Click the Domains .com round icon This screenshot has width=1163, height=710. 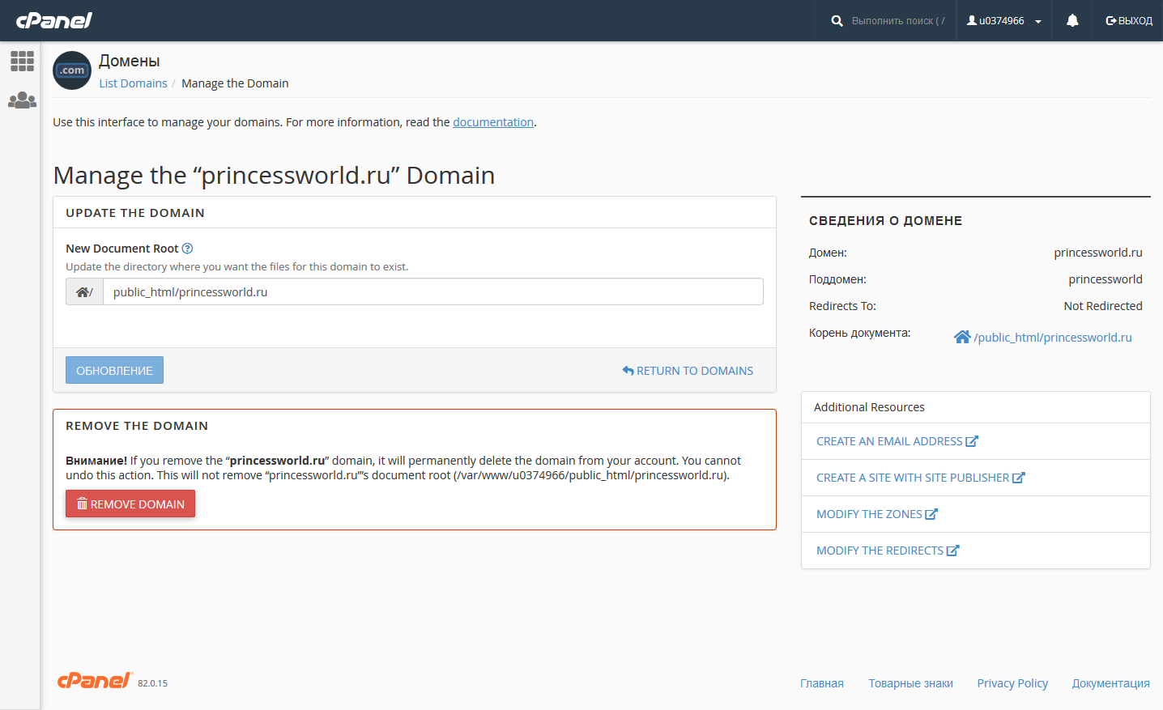(72, 70)
